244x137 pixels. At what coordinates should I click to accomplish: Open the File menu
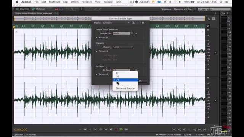(x=37, y=2)
